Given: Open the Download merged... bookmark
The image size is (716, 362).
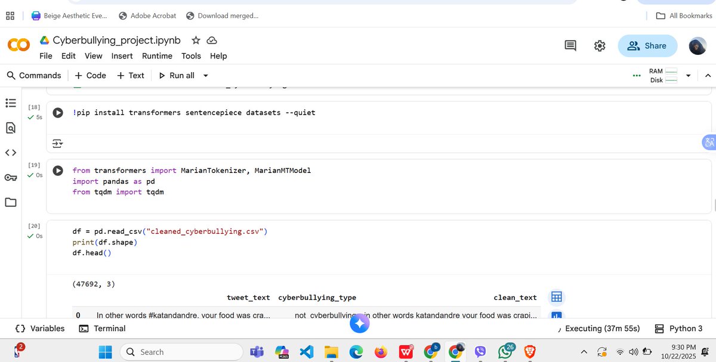Looking at the screenshot, I should [222, 16].
